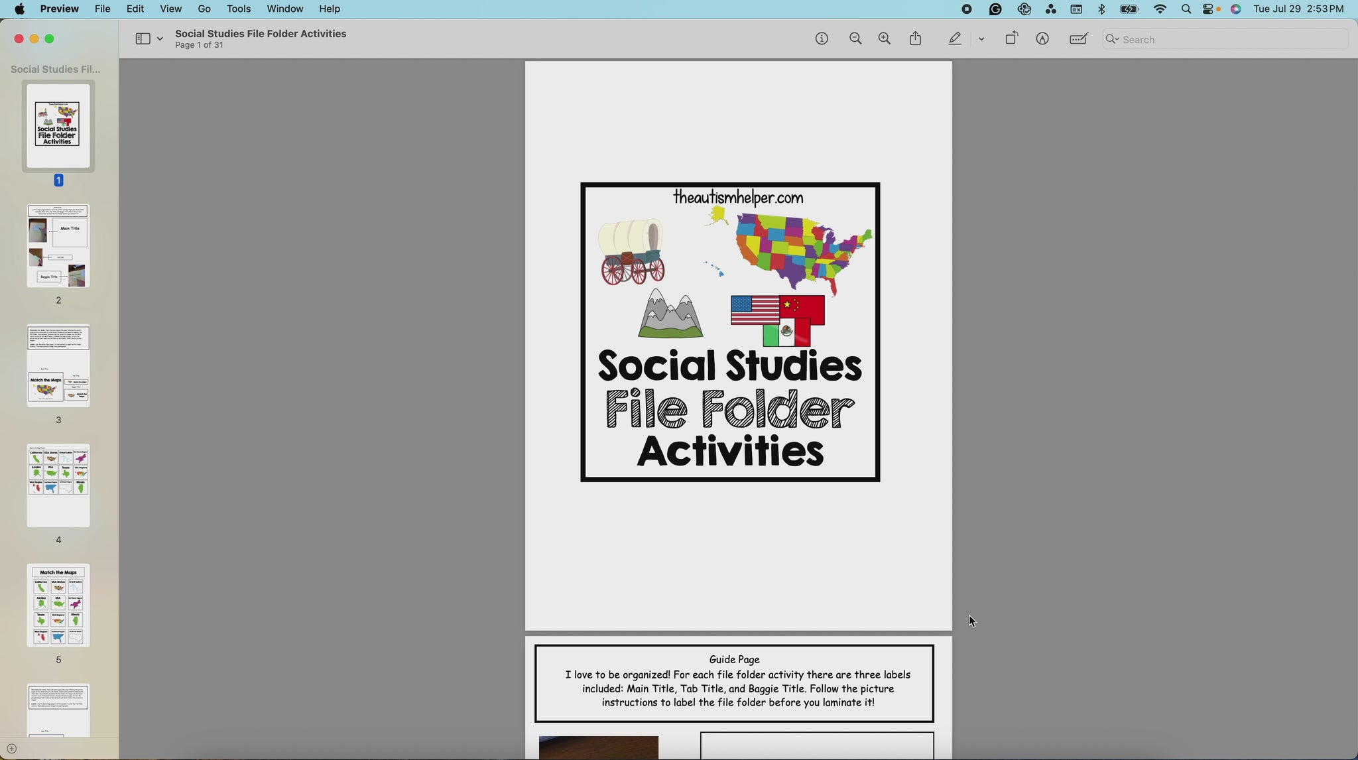
Task: Select page 5 Match the Maps thumbnail
Action: click(58, 605)
